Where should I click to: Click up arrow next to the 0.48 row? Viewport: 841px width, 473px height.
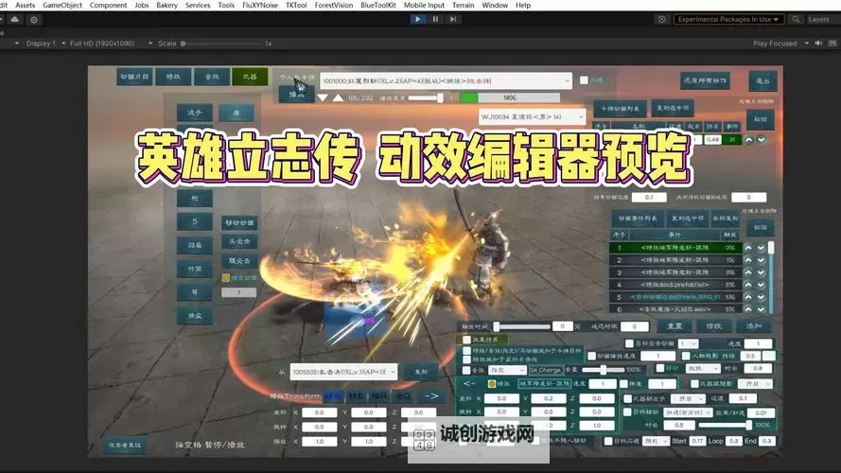748,139
